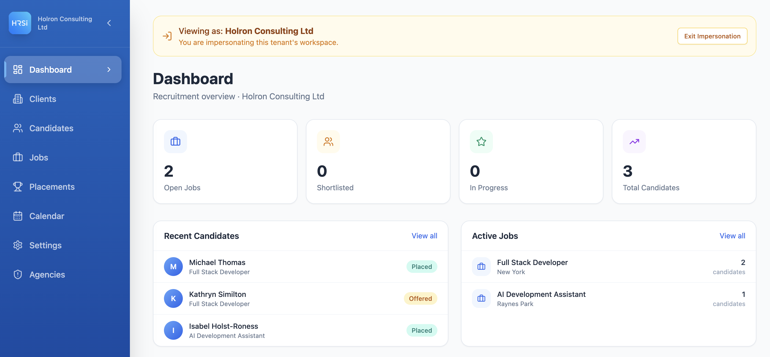Exit Impersonation of the tenant

(x=712, y=36)
